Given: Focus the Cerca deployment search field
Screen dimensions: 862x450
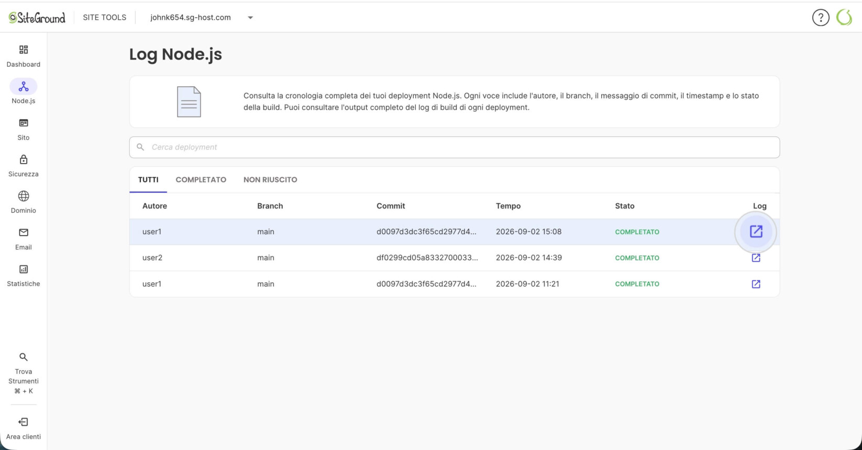Looking at the screenshot, I should 455,147.
